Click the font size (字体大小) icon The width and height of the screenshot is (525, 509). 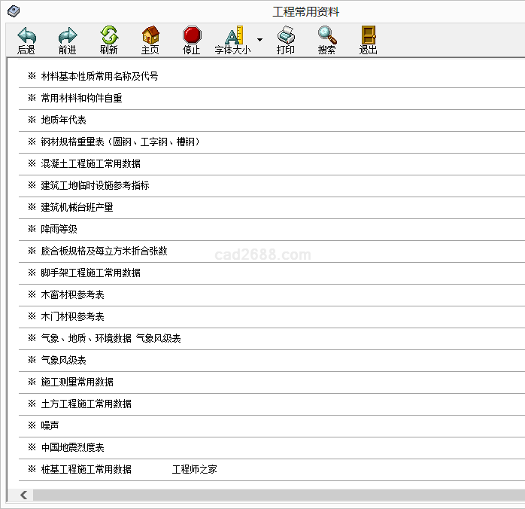click(233, 35)
